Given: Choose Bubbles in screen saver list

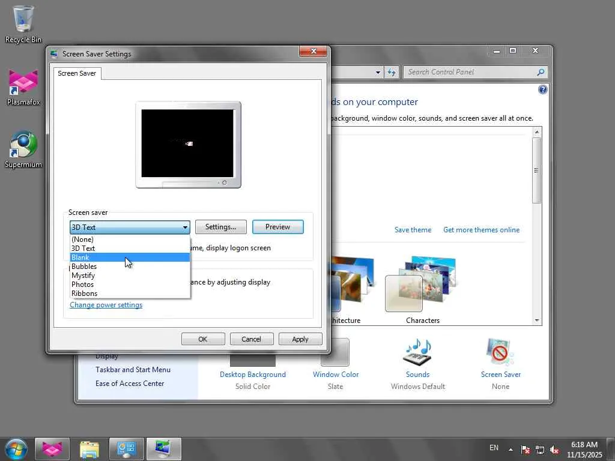Looking at the screenshot, I should click(x=130, y=266).
